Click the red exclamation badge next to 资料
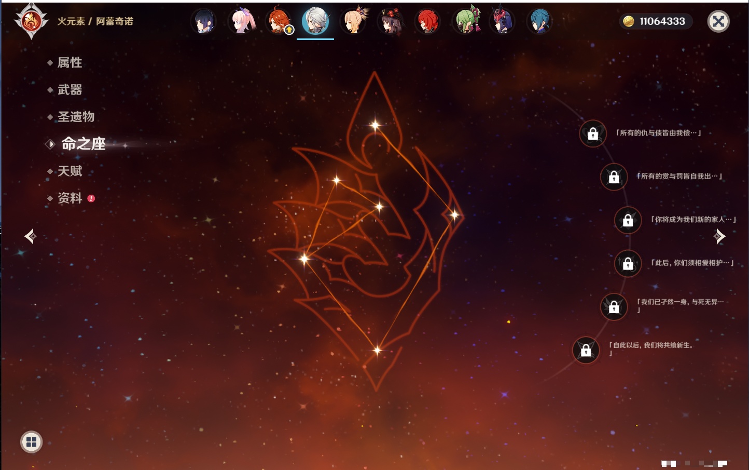The image size is (749, 470). pos(91,198)
